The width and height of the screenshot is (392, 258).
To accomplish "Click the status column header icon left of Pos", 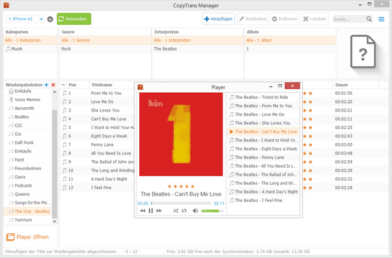I will [63, 85].
